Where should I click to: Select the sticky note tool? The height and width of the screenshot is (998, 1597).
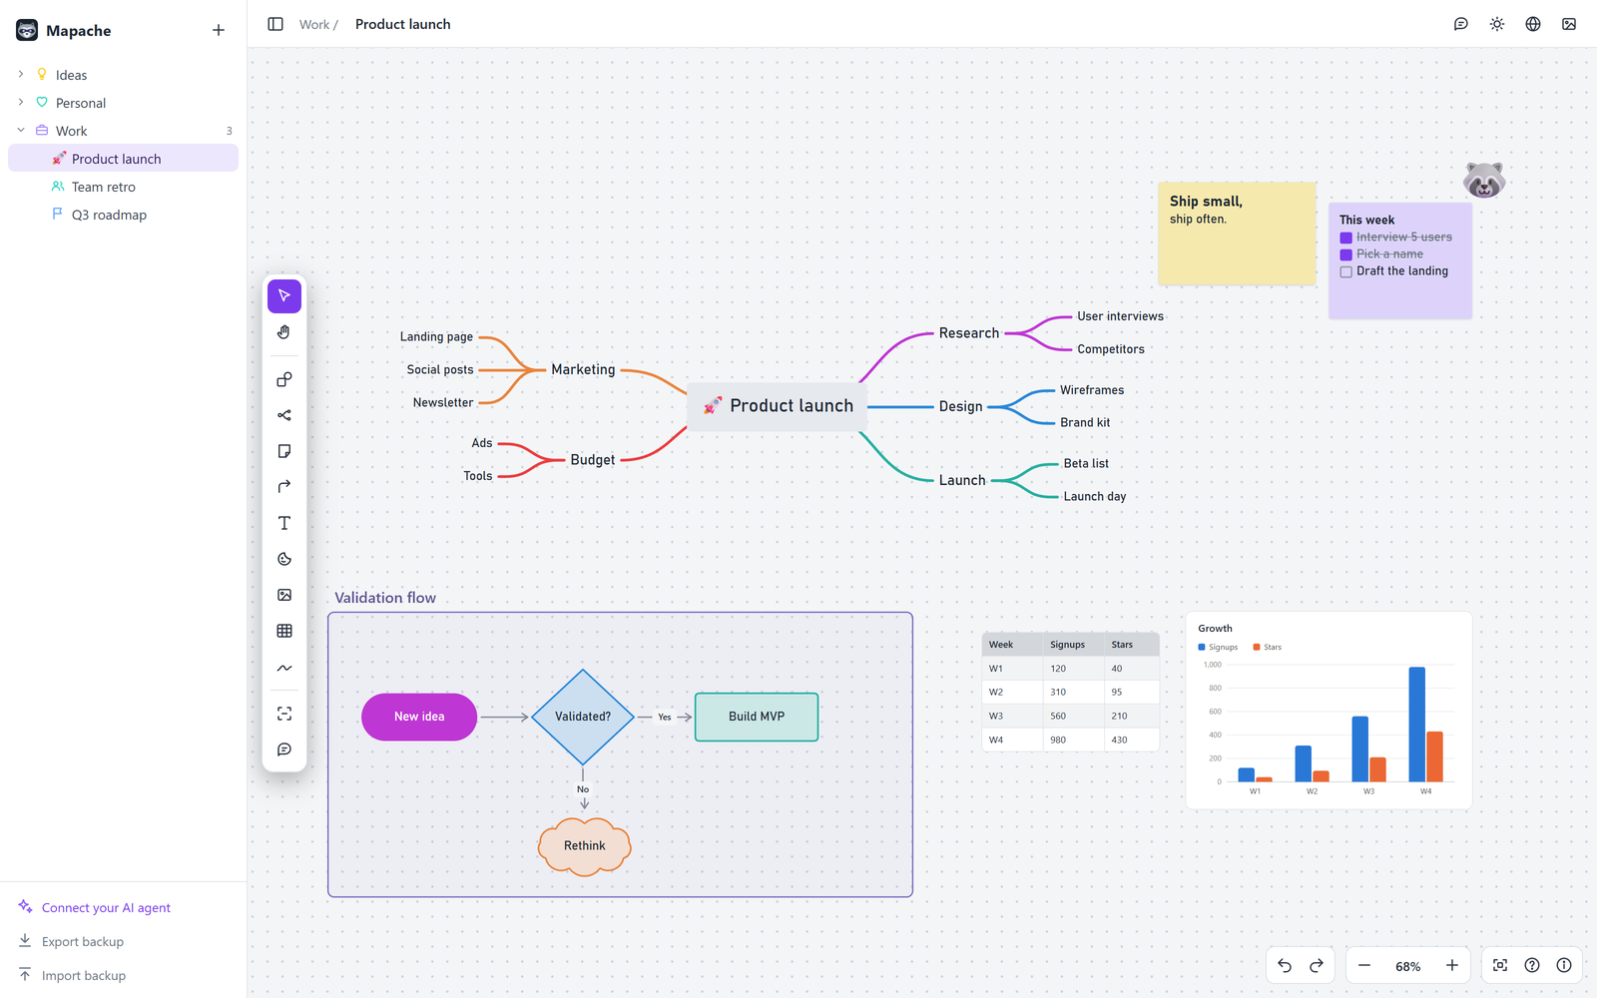click(284, 451)
